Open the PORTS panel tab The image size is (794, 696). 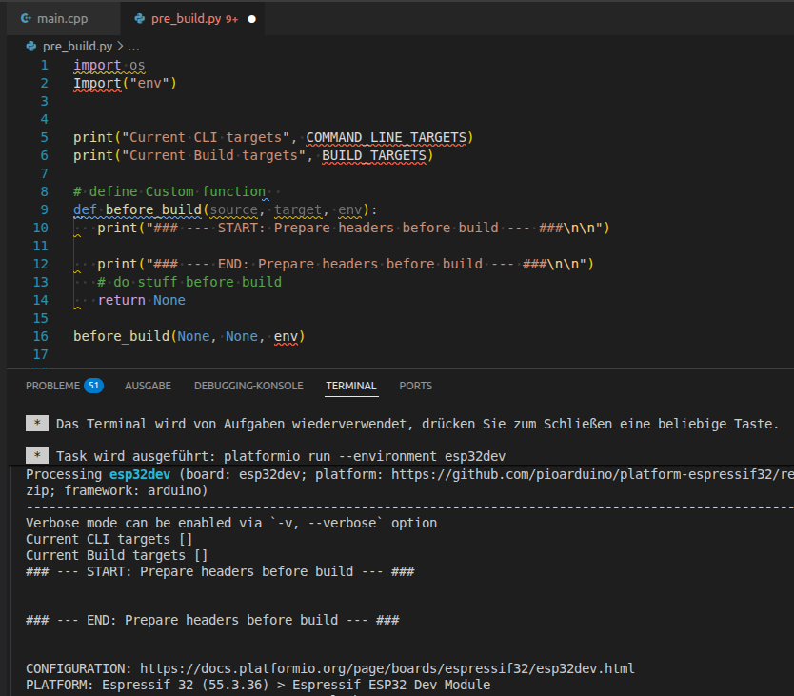[415, 386]
